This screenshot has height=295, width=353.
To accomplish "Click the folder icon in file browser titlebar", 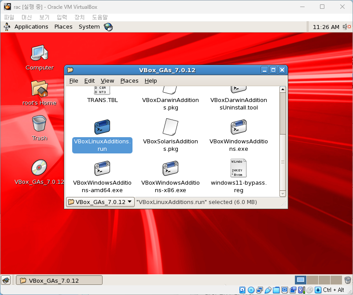I will [x=70, y=70].
